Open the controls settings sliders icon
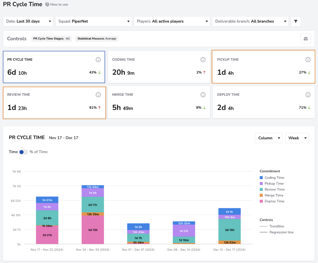This screenshot has width=318, height=263. (x=306, y=39)
